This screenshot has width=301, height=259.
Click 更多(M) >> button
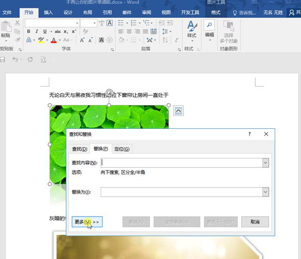click(x=87, y=222)
